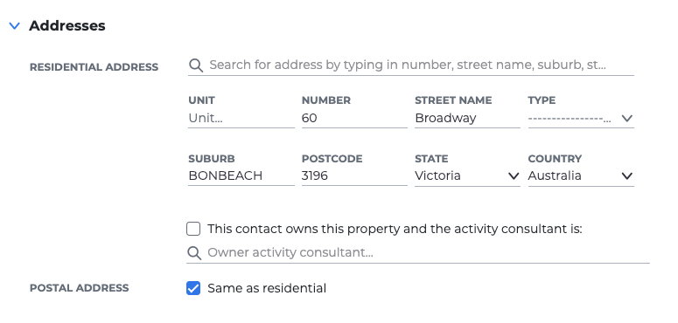The height and width of the screenshot is (323, 678).
Task: Open the State dropdown showing Victoria
Action: pyautogui.click(x=467, y=176)
